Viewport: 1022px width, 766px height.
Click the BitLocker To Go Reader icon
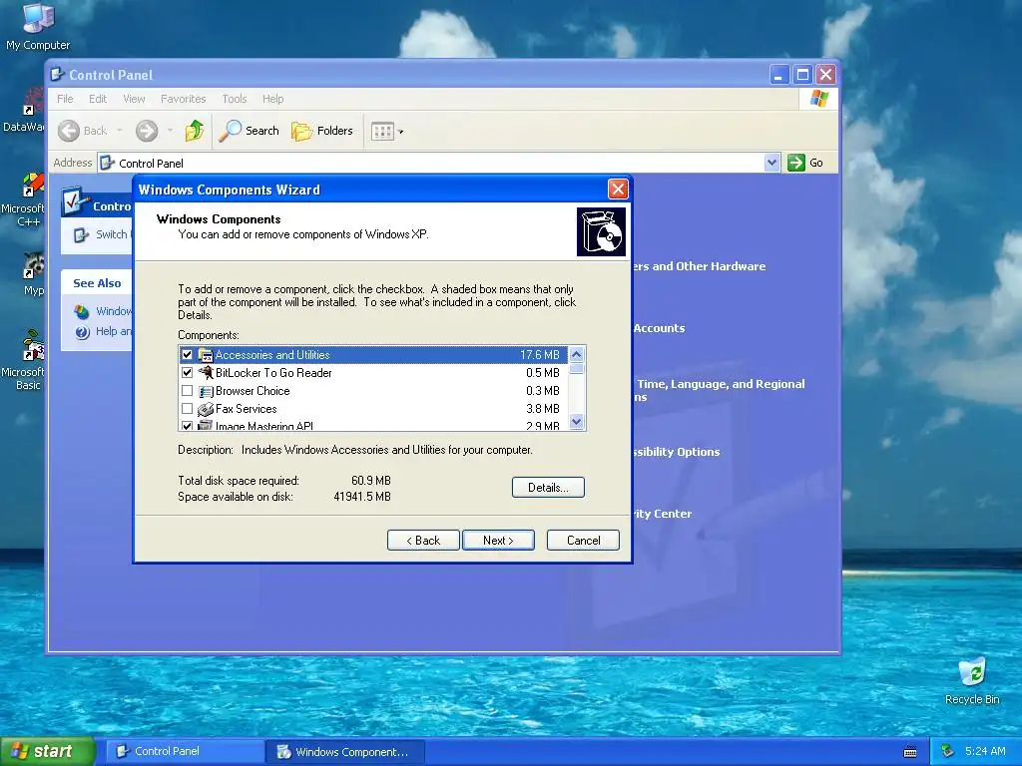(206, 373)
